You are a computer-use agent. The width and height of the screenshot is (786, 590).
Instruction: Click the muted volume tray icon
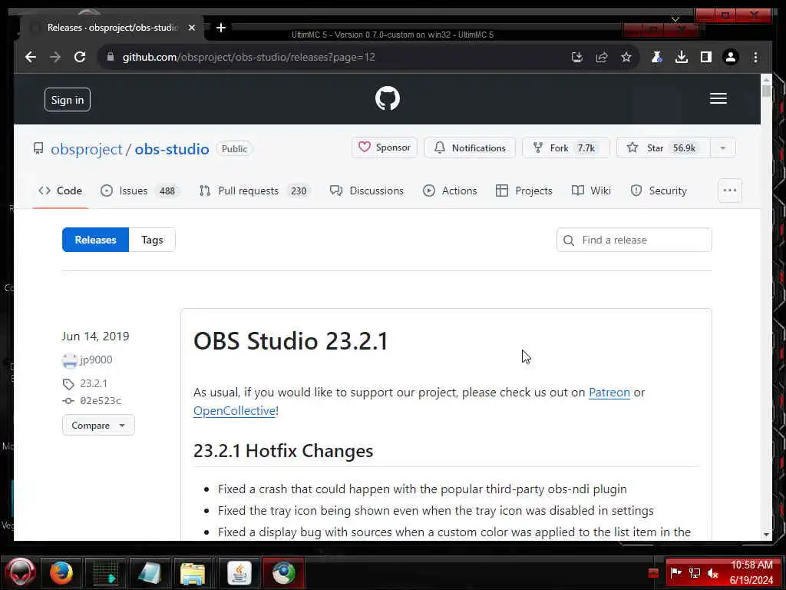[x=712, y=573]
